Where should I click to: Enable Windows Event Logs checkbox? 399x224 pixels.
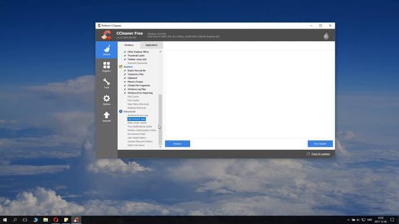click(x=125, y=115)
